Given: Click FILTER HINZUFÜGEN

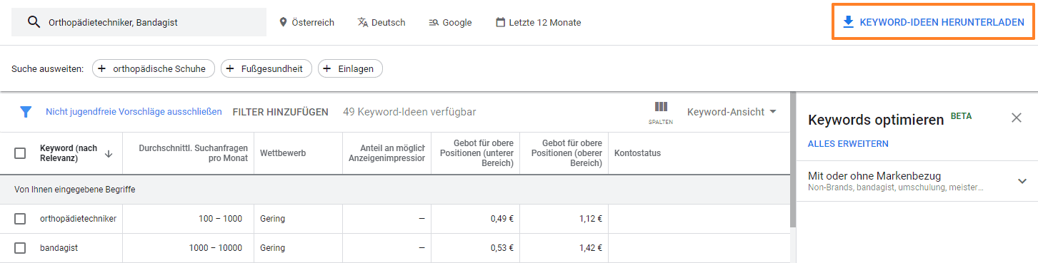Looking at the screenshot, I should pyautogui.click(x=280, y=112).
